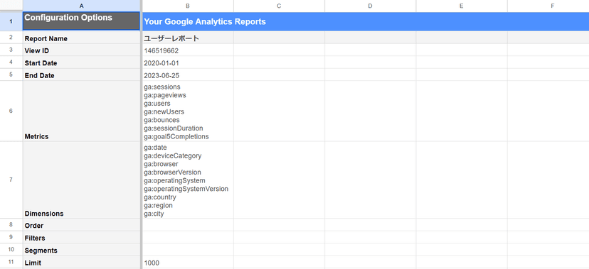Viewport: 589px width, 269px height.
Task: Click the Limit label cell
Action: [x=82, y=262]
